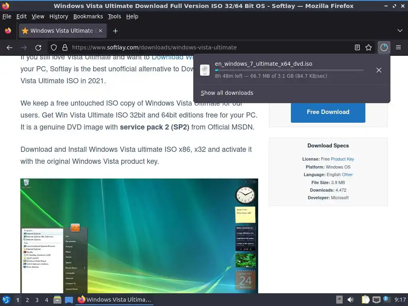Image resolution: width=408 pixels, height=306 pixels.
Task: Open the Firefox hamburger application menu
Action: (398, 47)
